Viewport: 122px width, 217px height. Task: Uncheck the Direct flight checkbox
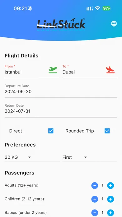51,131
